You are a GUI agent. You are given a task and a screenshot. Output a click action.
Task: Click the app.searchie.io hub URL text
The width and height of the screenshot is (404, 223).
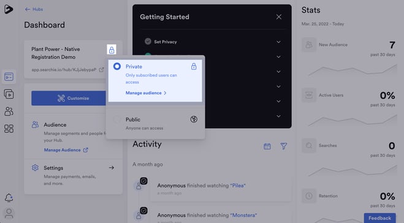tap(64, 69)
